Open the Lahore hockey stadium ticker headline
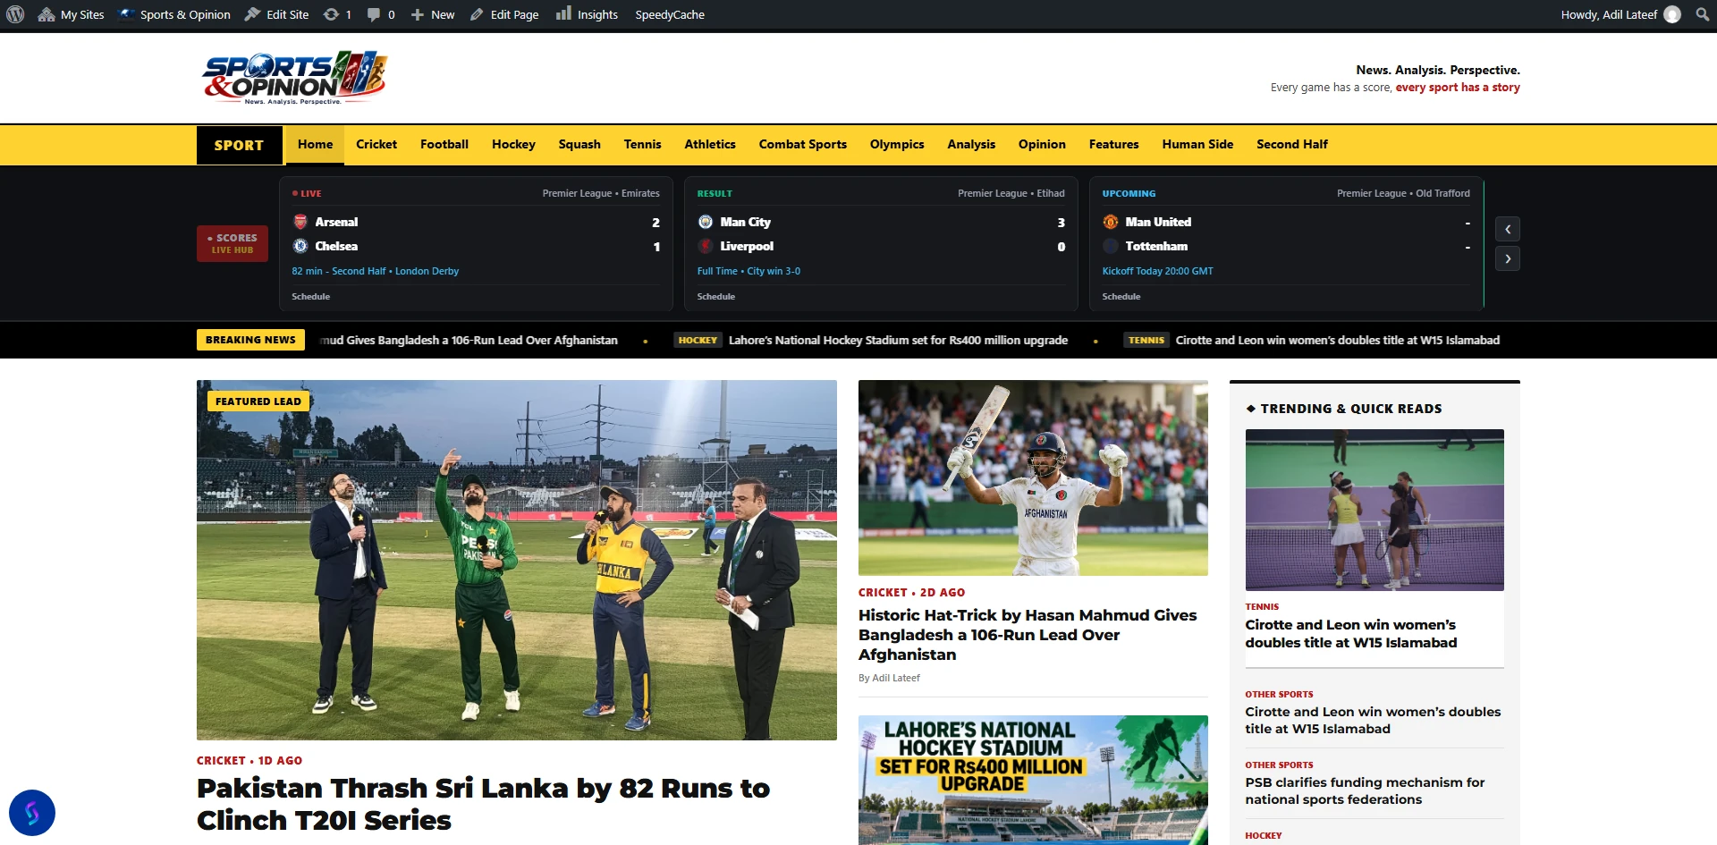The width and height of the screenshot is (1717, 845). coord(898,340)
